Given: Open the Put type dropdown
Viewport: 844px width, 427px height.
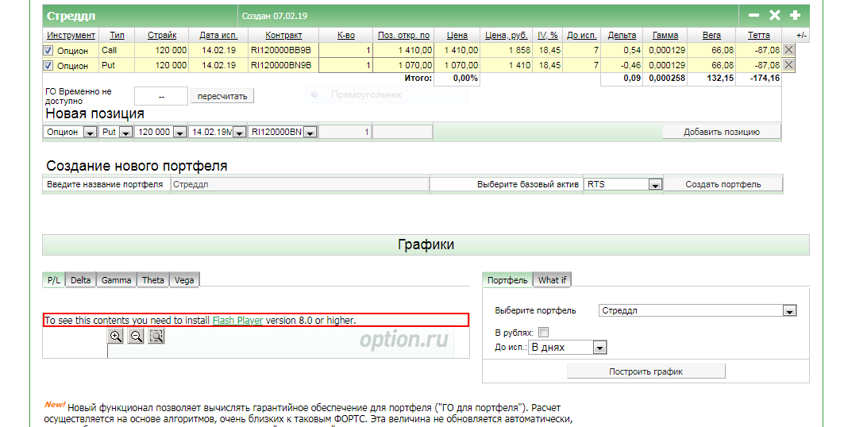Looking at the screenshot, I should (x=126, y=133).
